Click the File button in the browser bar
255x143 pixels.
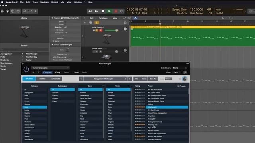pyautogui.click(x=137, y=79)
